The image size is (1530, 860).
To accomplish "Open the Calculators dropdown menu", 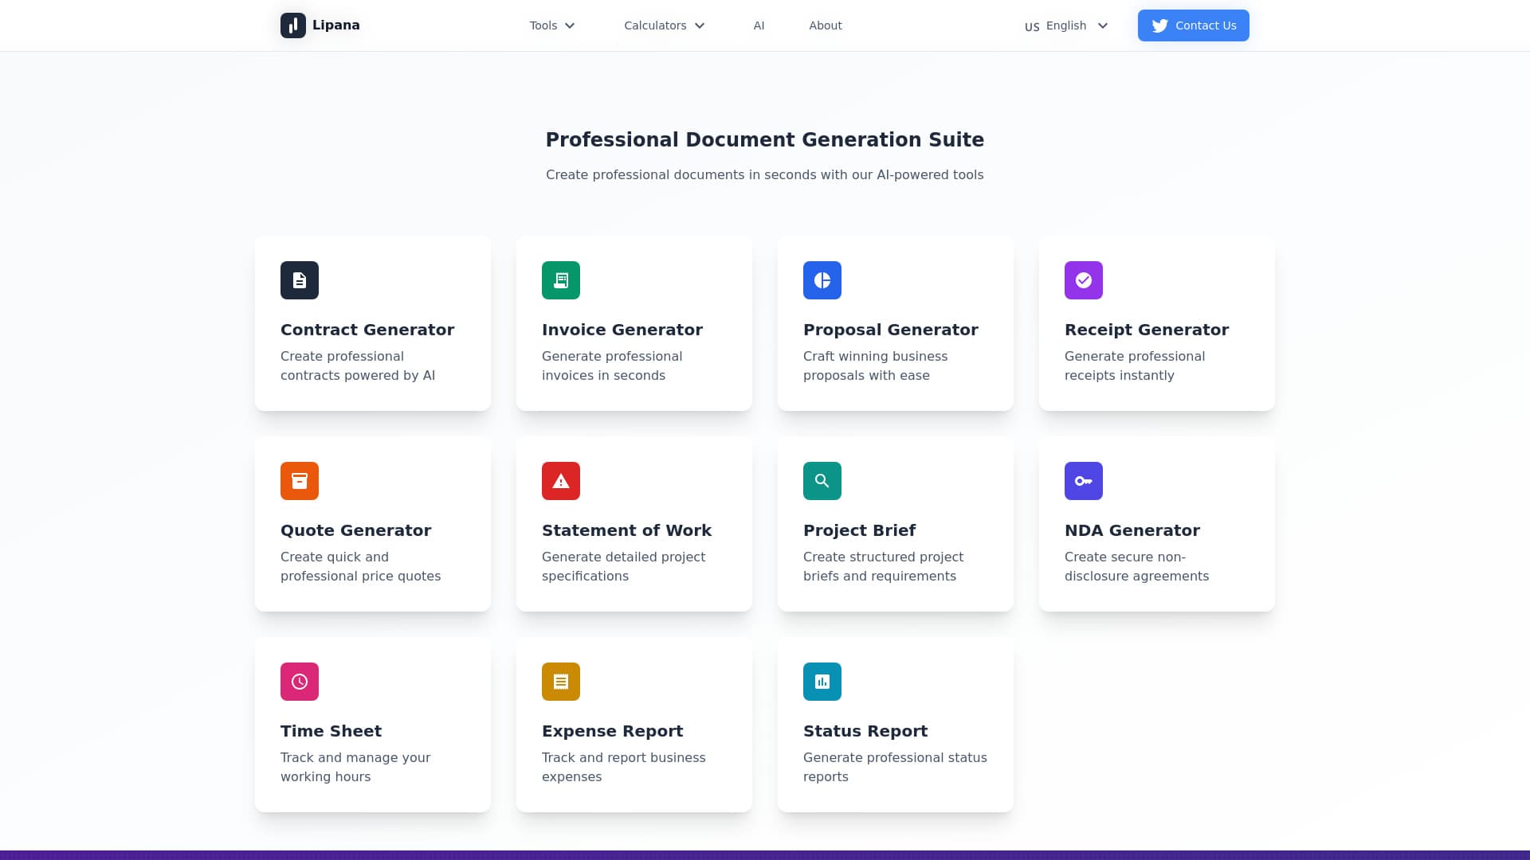I will [665, 25].
